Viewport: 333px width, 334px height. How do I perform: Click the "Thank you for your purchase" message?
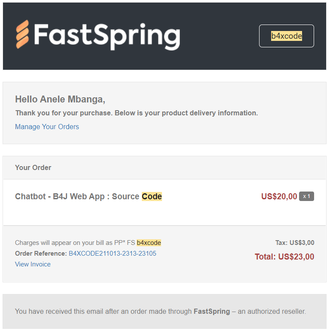coord(136,113)
